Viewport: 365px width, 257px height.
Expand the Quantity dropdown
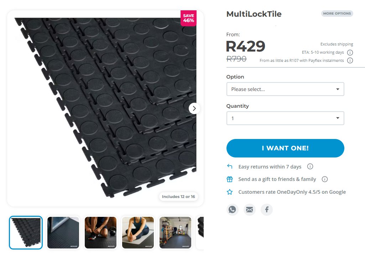click(x=285, y=118)
